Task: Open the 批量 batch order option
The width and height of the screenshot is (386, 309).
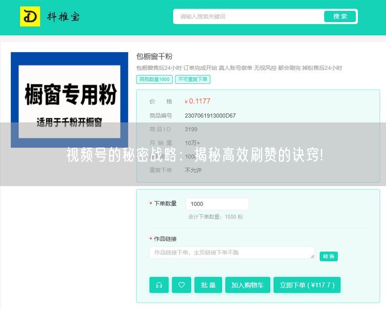Action: click(208, 285)
